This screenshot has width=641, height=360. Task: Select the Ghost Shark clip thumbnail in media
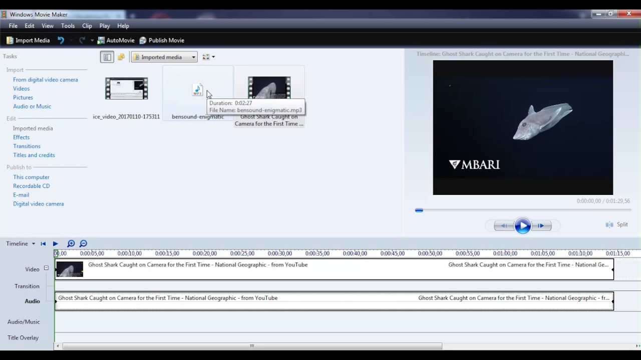[269, 87]
